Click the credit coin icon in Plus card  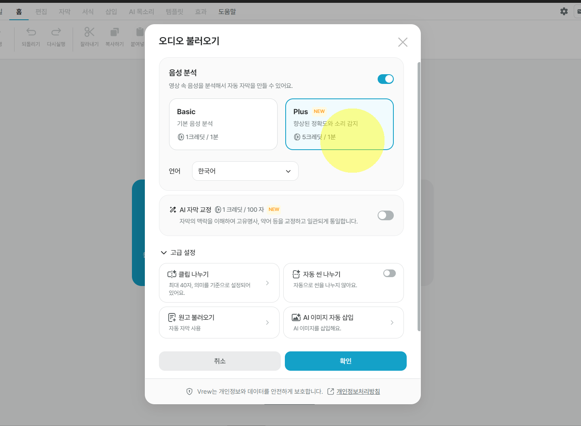tap(297, 137)
